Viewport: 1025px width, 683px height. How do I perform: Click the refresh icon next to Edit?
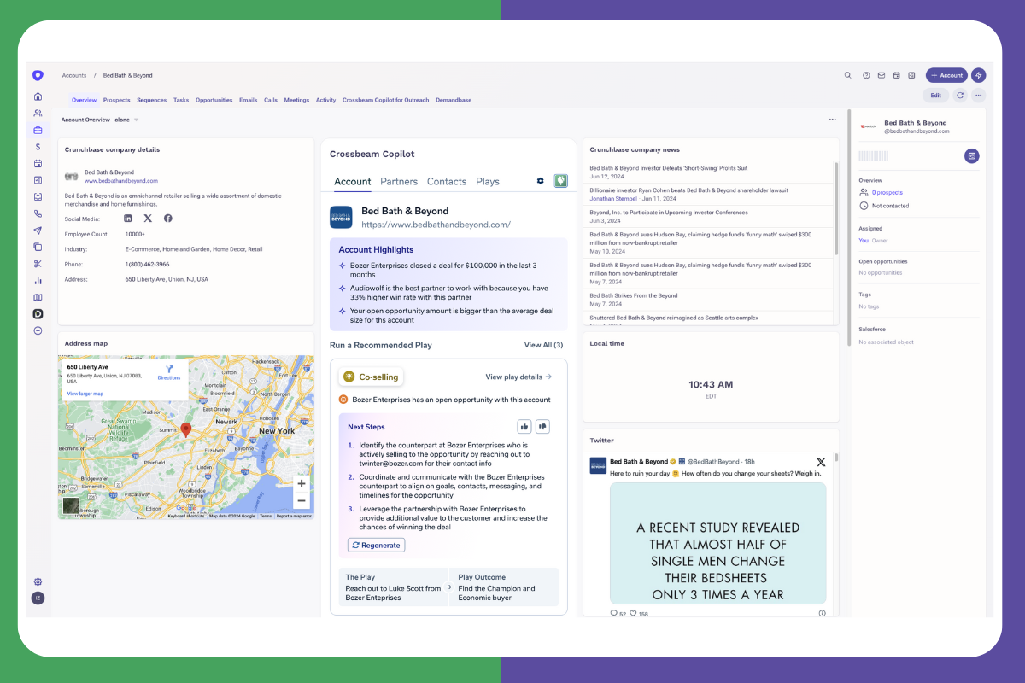tap(960, 96)
